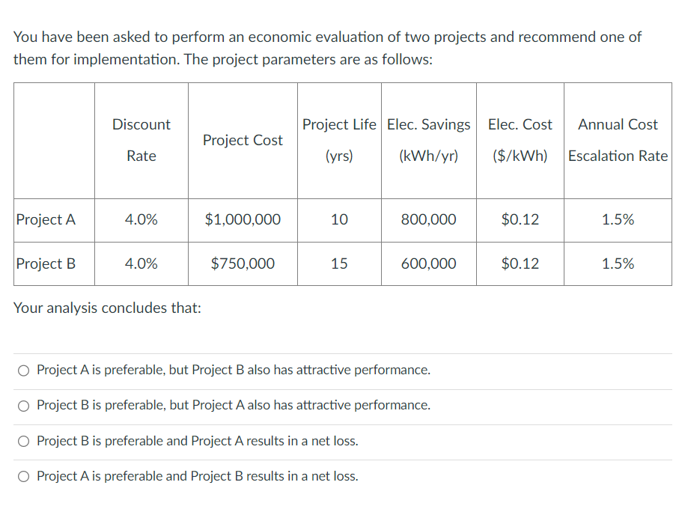The image size is (682, 509).
Task: Click the 1.5% escalation rate for Project B
Action: (617, 264)
